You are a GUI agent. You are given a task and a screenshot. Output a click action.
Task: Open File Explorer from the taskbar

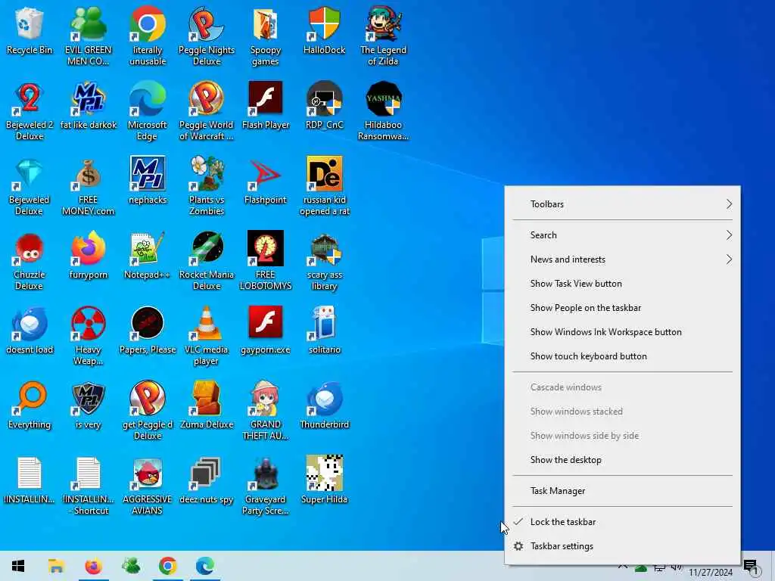[56, 566]
